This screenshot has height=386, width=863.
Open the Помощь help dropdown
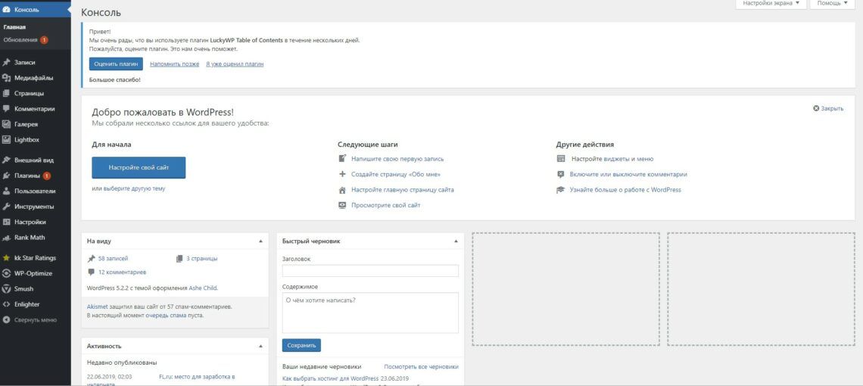tap(832, 3)
